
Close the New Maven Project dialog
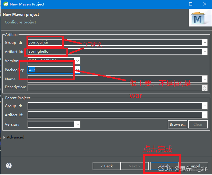point(205,4)
